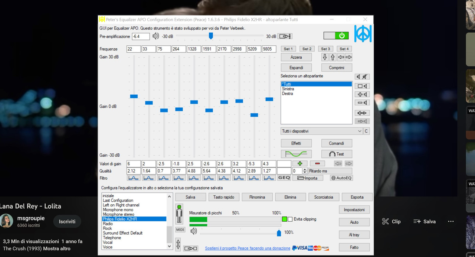Click the minus-sign speaker icon
The image size is (475, 257).
362,103
